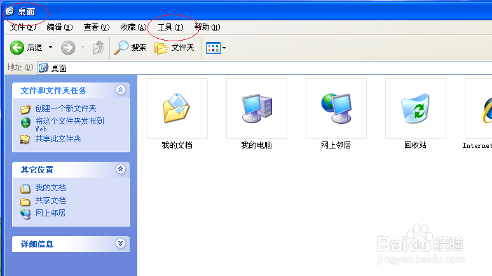The height and width of the screenshot is (276, 492).
Task: Click the window title bar desktop icon
Action: tap(10, 11)
